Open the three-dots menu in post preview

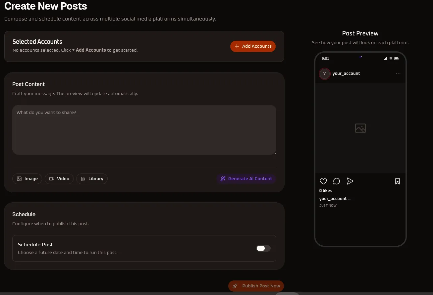coord(398,74)
